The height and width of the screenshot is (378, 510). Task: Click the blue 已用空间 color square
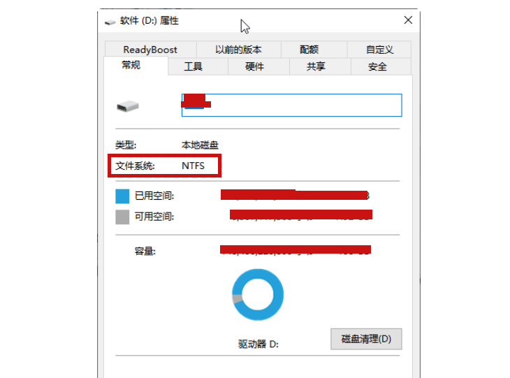point(122,196)
